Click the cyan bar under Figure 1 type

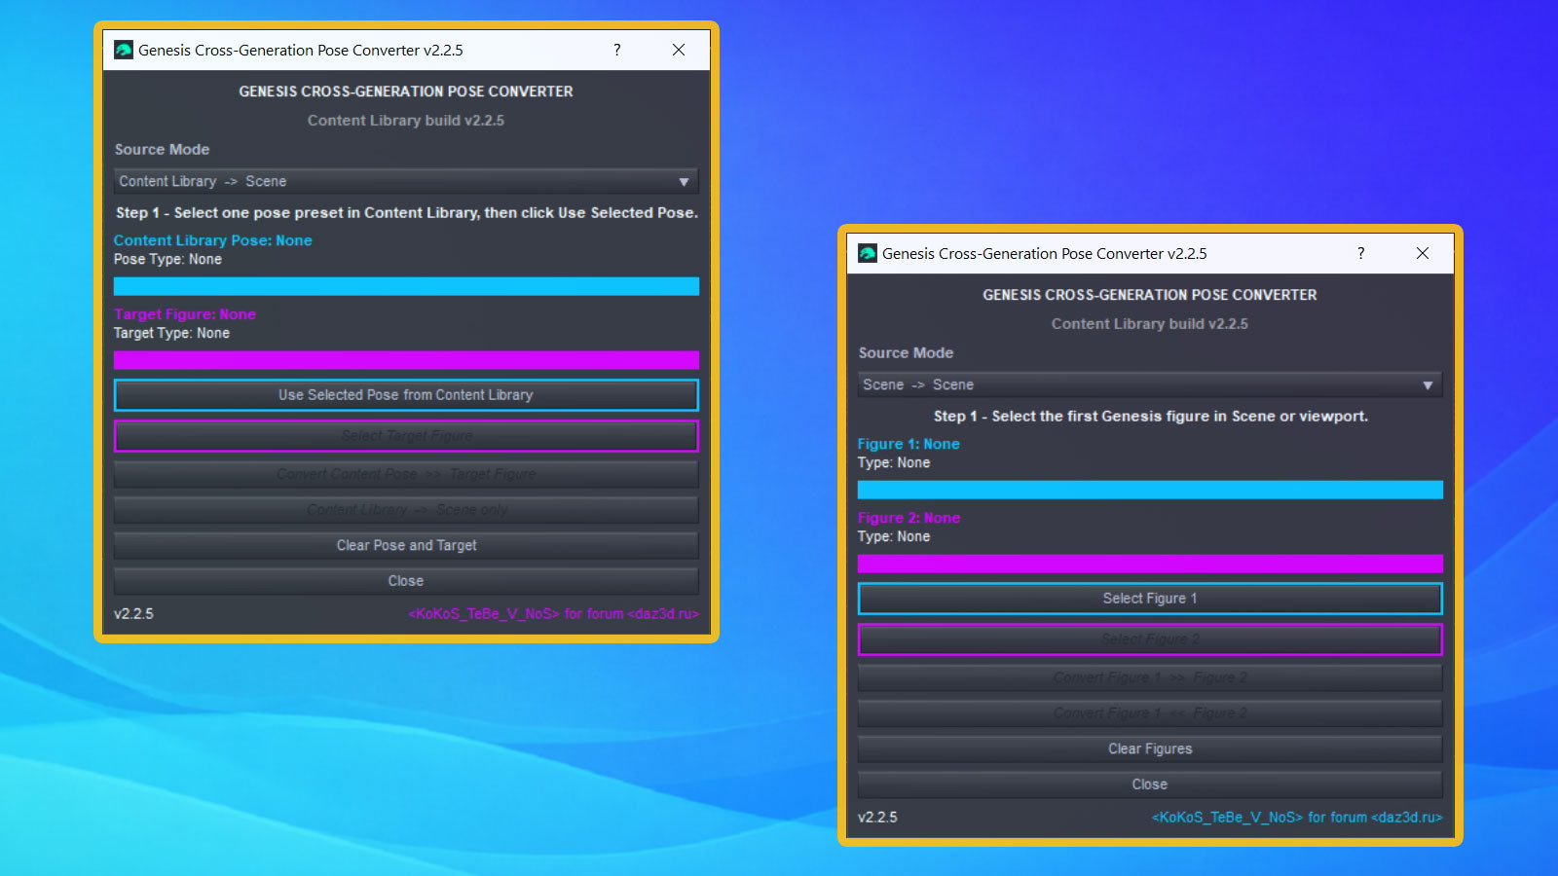click(1150, 490)
